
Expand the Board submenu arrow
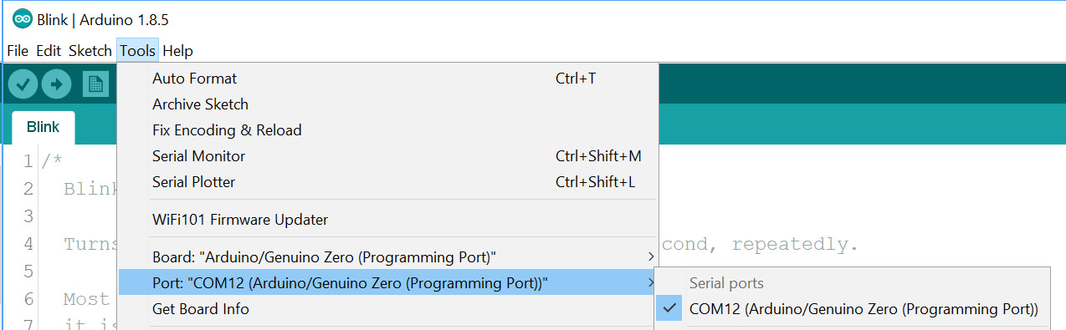point(651,256)
